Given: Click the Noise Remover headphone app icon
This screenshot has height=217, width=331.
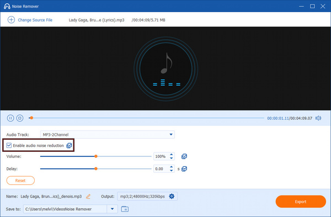Looking at the screenshot, I should coord(7,6).
